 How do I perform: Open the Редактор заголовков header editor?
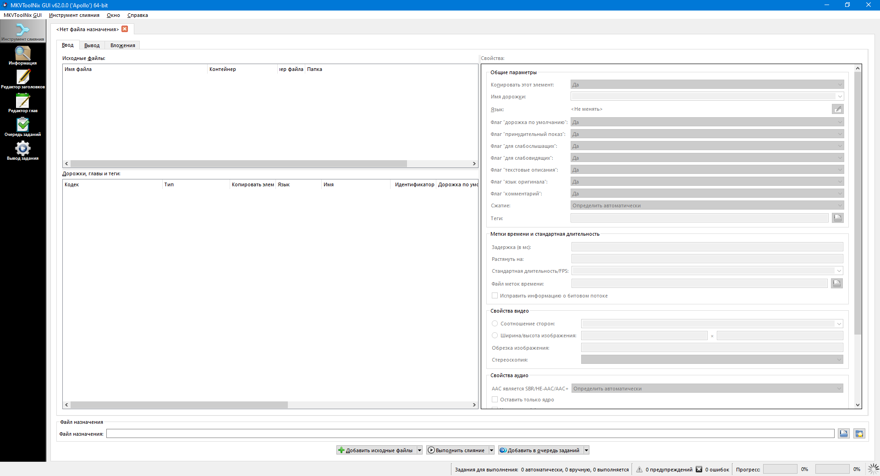22,79
